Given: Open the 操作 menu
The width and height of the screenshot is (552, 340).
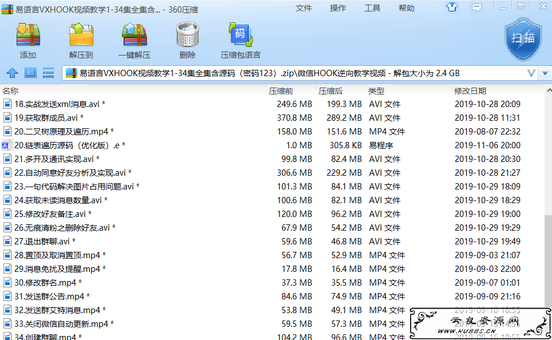Looking at the screenshot, I should click(338, 8).
